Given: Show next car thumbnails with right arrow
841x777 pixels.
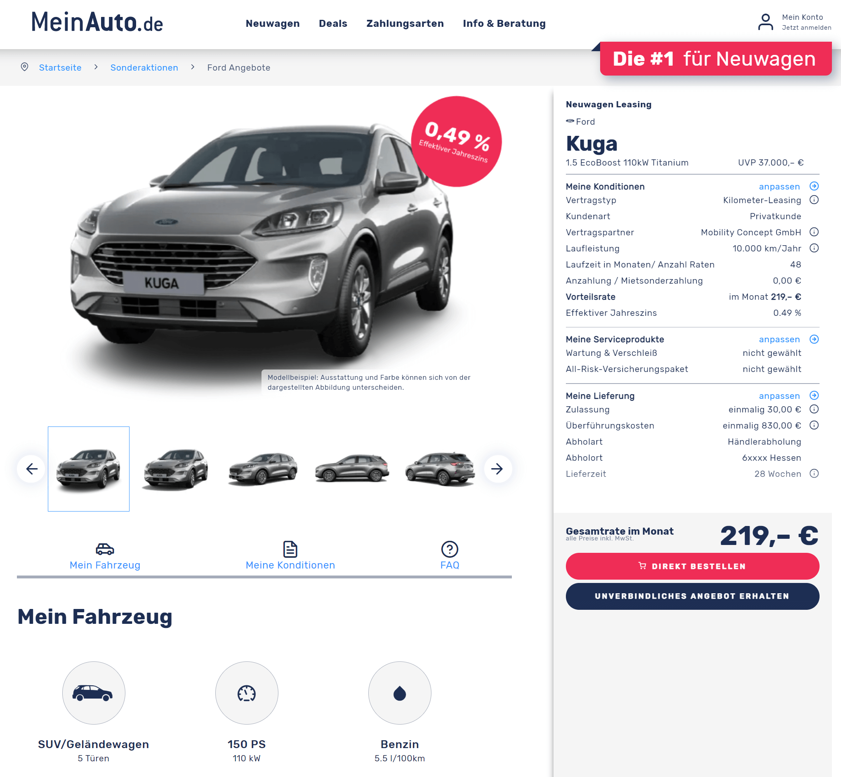Looking at the screenshot, I should [497, 468].
